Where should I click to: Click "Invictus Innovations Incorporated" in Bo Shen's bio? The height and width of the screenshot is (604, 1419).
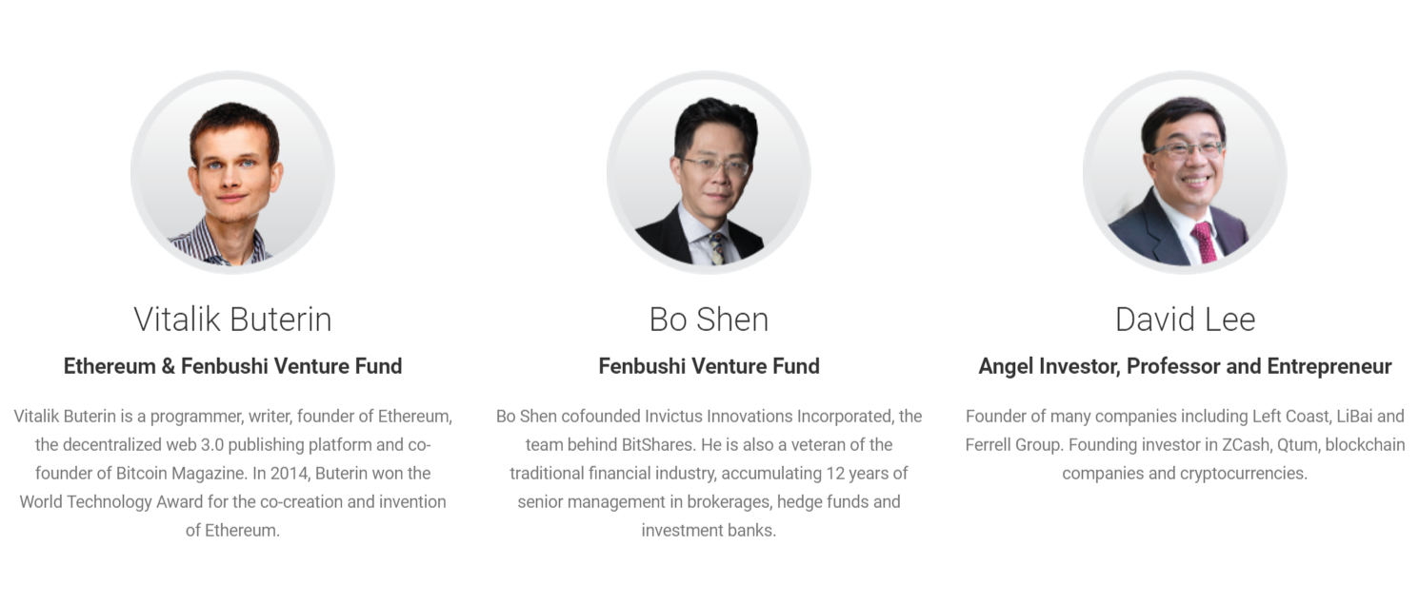click(769, 416)
